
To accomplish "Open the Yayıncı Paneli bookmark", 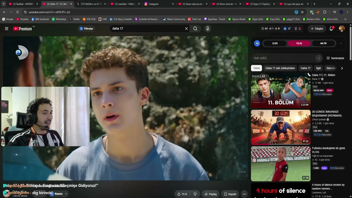I will [x=237, y=19].
